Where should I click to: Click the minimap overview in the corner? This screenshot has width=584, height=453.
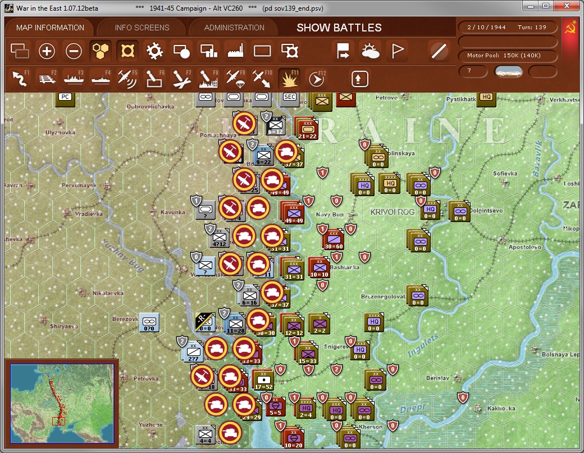point(62,404)
